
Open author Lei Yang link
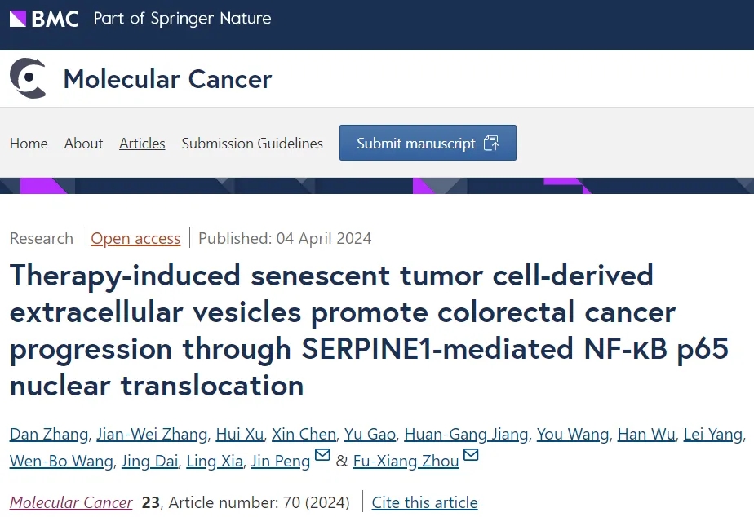click(713, 435)
